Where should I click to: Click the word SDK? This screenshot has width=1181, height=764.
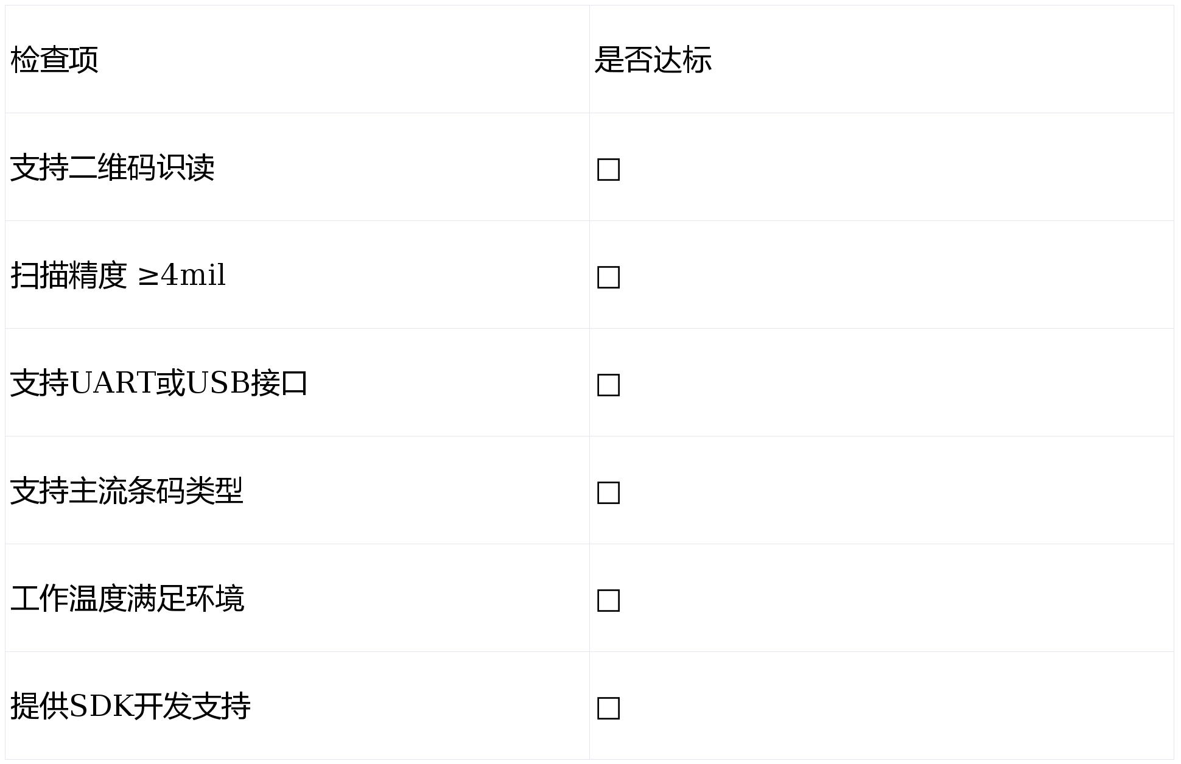101,706
